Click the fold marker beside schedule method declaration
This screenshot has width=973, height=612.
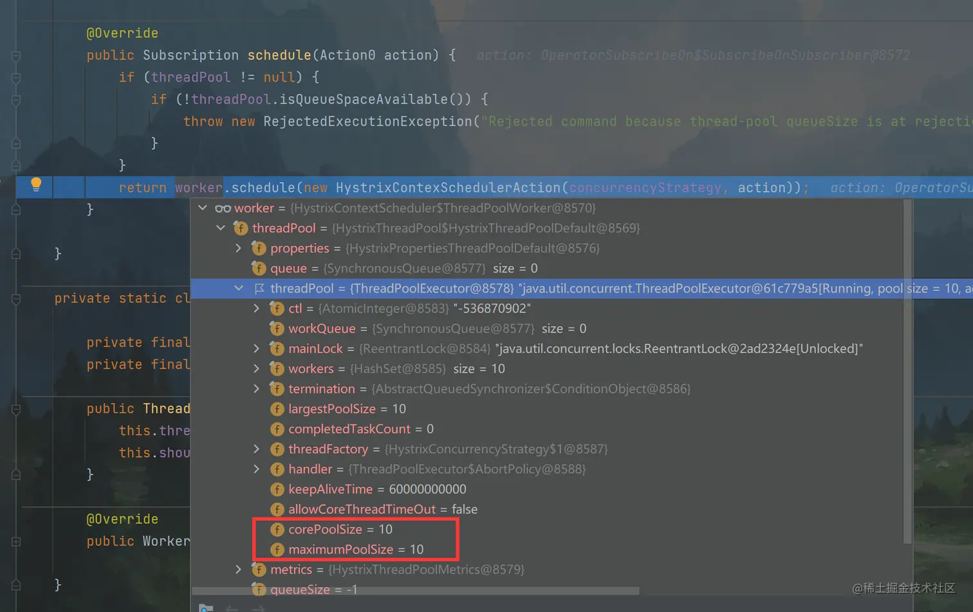[x=16, y=56]
